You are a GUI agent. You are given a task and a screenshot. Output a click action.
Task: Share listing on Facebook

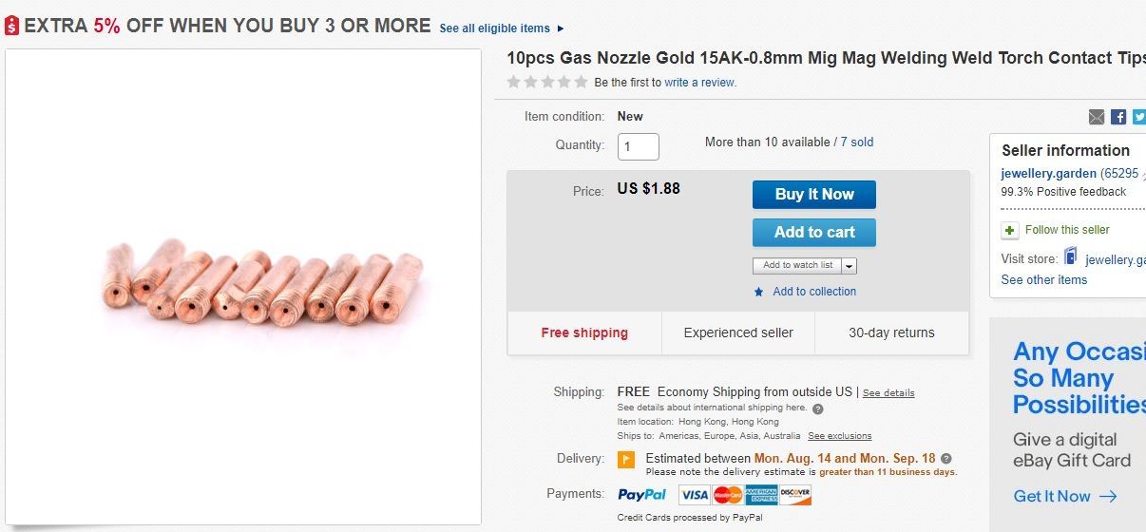pyautogui.click(x=1118, y=117)
